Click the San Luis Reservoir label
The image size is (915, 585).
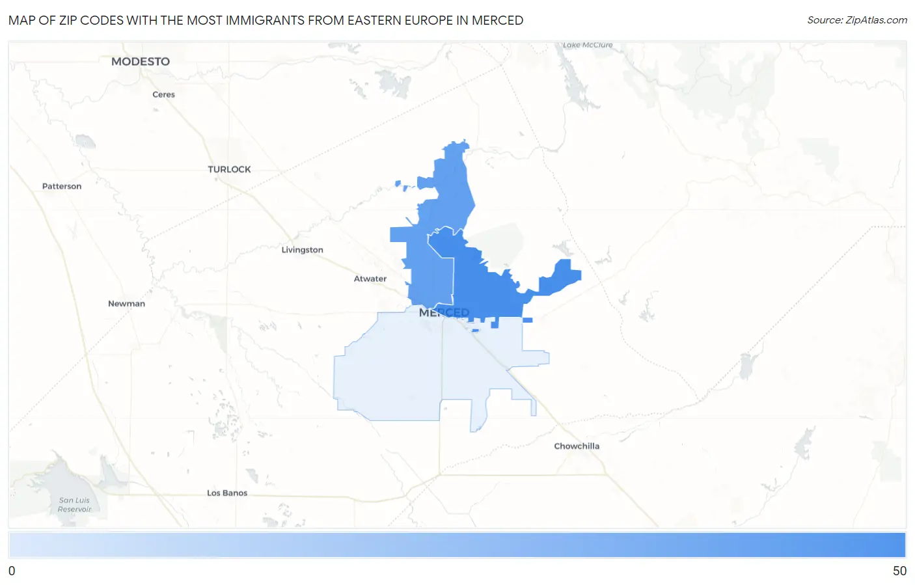coord(74,505)
